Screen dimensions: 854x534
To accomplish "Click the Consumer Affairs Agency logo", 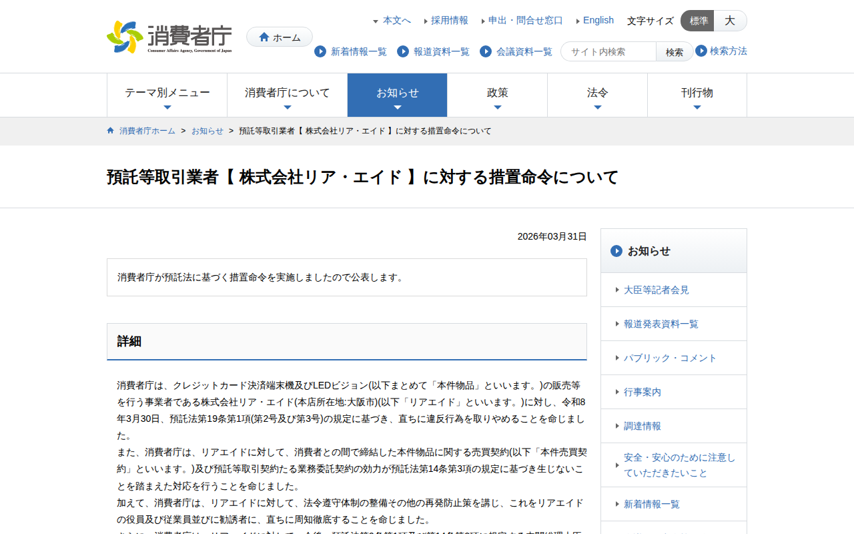I will click(169, 37).
